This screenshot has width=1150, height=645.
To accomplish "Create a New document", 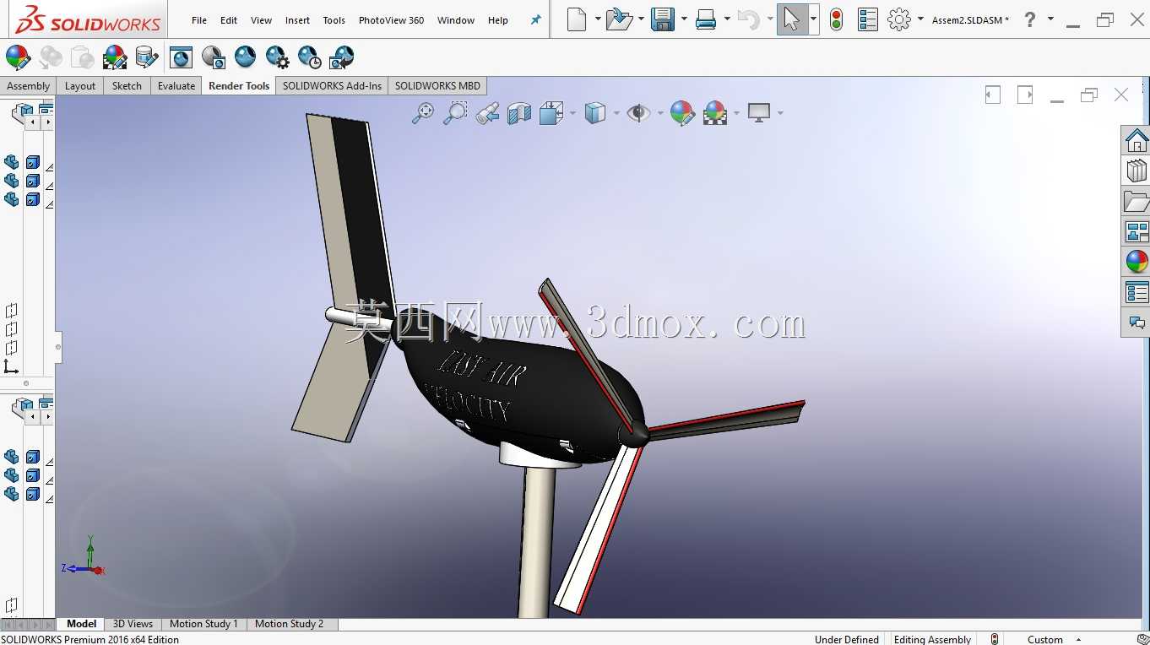I will (x=577, y=19).
